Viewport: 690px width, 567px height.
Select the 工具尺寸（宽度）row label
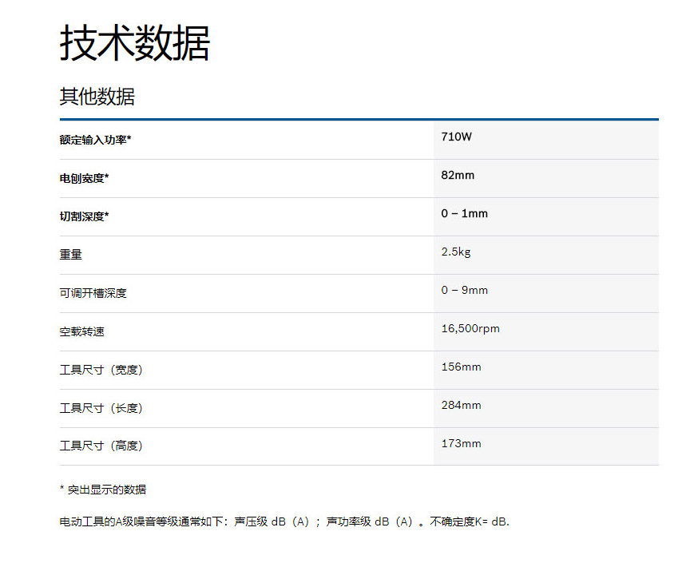101,370
